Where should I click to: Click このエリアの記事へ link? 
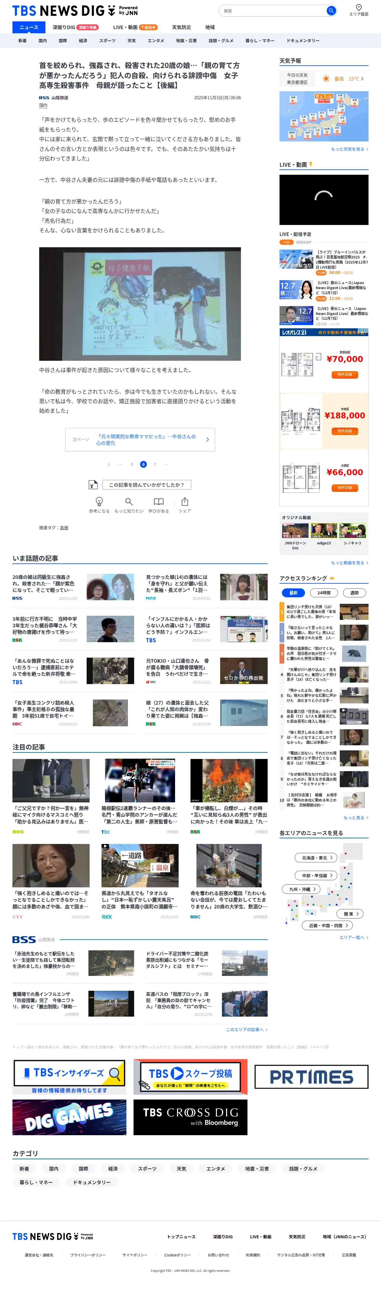(x=247, y=1029)
